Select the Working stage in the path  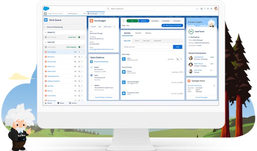(x=144, y=21)
